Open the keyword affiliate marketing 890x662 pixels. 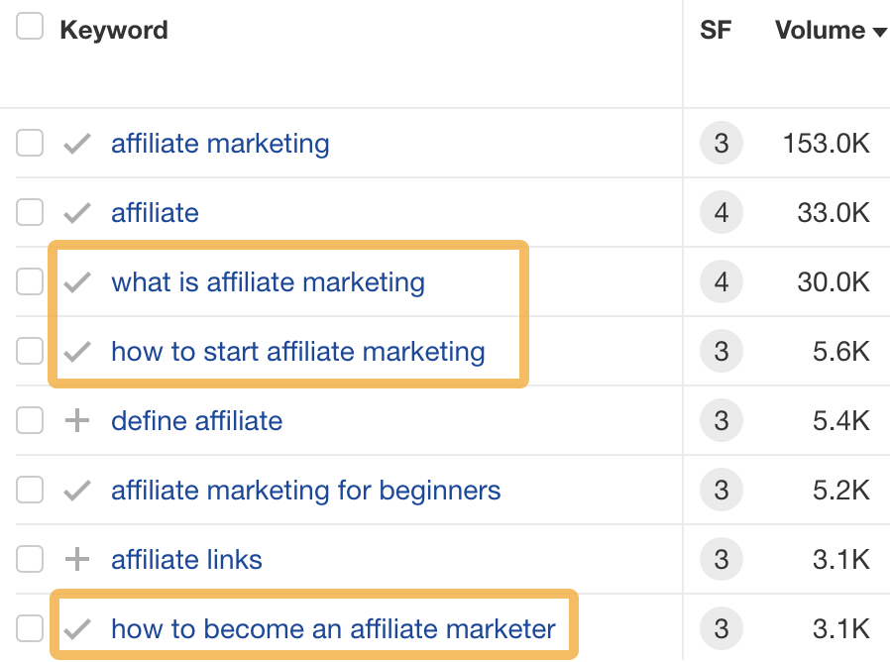click(219, 143)
